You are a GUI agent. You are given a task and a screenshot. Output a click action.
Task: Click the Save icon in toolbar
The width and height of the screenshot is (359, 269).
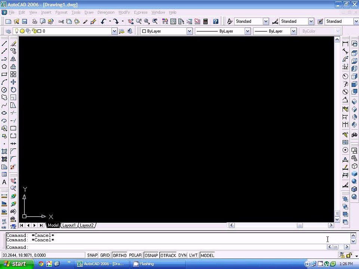[25, 22]
